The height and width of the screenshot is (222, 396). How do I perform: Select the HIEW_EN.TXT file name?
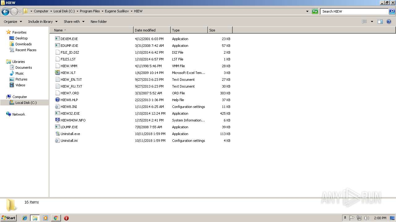pos(71,80)
